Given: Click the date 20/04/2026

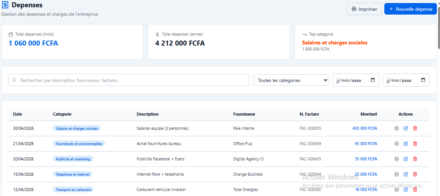Looking at the screenshot, I should pos(23,159).
